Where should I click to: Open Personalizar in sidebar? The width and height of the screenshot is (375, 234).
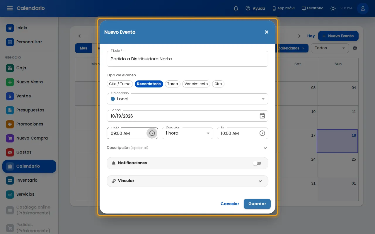point(29,42)
